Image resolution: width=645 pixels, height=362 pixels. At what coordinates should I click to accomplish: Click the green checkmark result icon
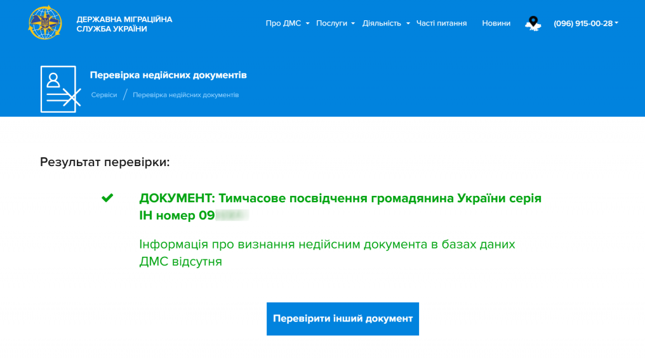[107, 198]
